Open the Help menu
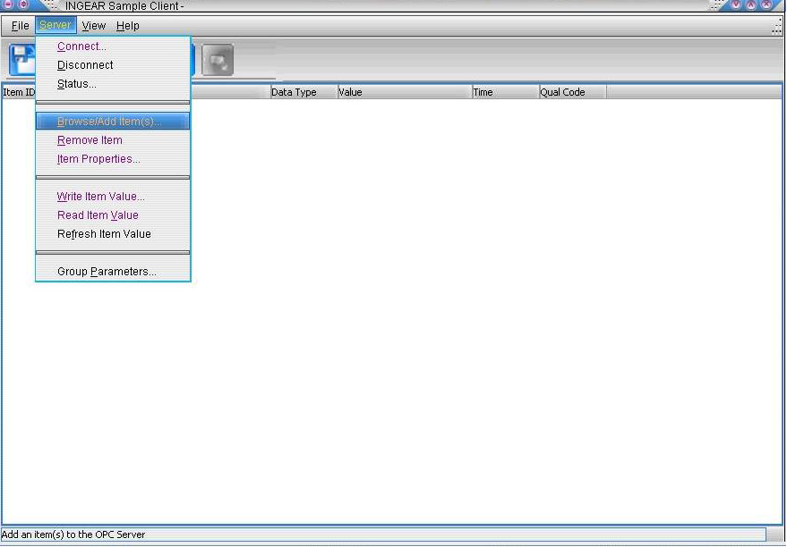The image size is (787, 547). tap(127, 26)
